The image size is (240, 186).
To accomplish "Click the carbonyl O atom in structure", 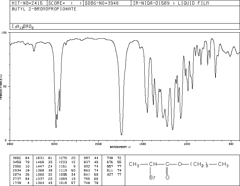I will click(x=167, y=178).
